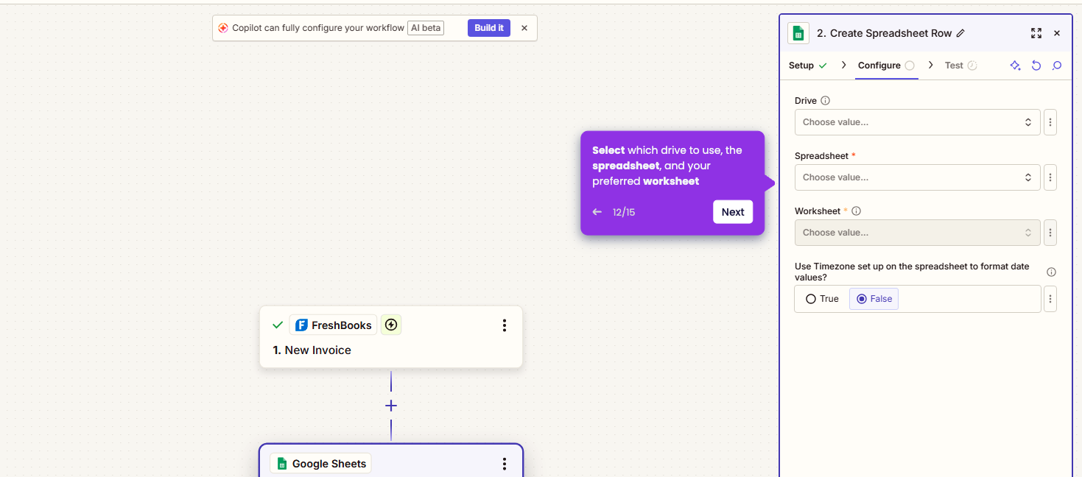The width and height of the screenshot is (1082, 477).
Task: Click the comment bubble icon in panel toolbar
Action: coord(1057,66)
